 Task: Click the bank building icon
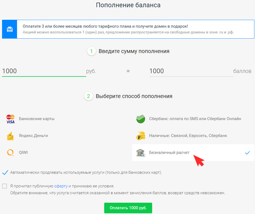141,153
